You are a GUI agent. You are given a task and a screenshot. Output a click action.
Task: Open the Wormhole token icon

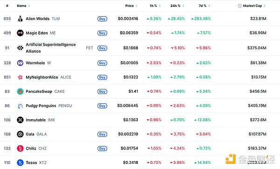click(x=20, y=63)
